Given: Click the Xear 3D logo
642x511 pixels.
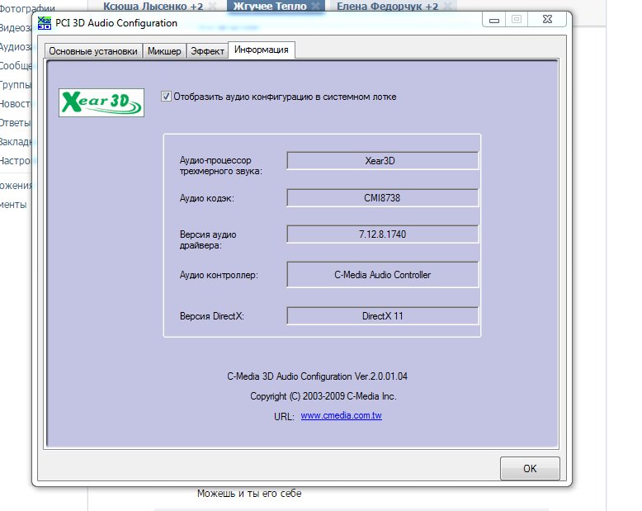Looking at the screenshot, I should pyautogui.click(x=101, y=102).
